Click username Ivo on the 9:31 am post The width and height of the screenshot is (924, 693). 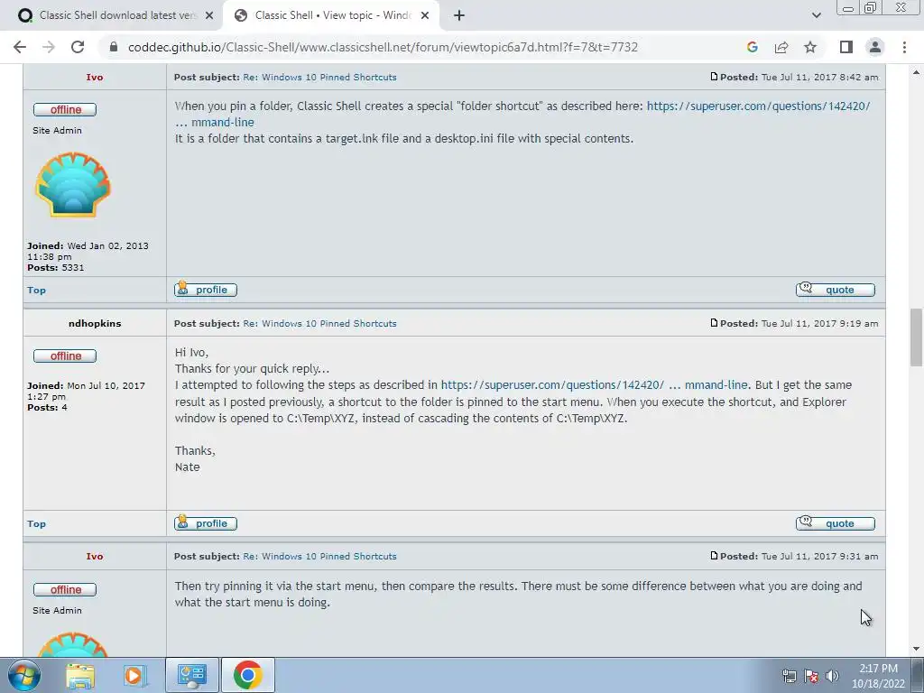94,556
